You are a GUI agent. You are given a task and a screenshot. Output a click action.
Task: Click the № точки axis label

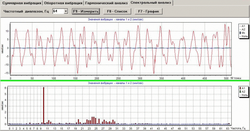236,78
